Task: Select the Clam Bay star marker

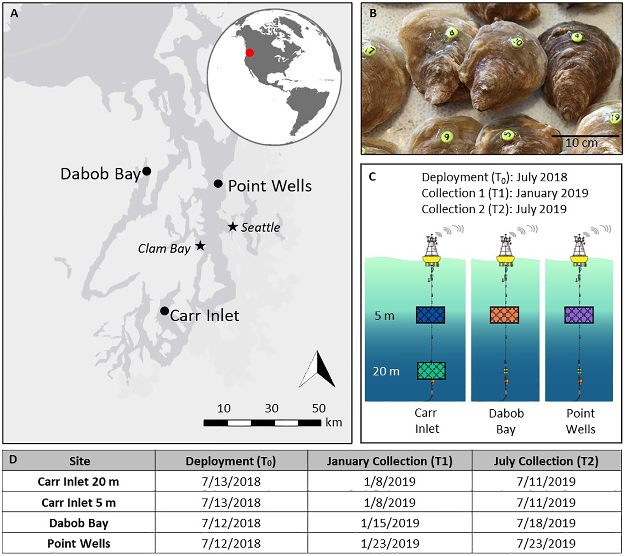Action: (200, 246)
